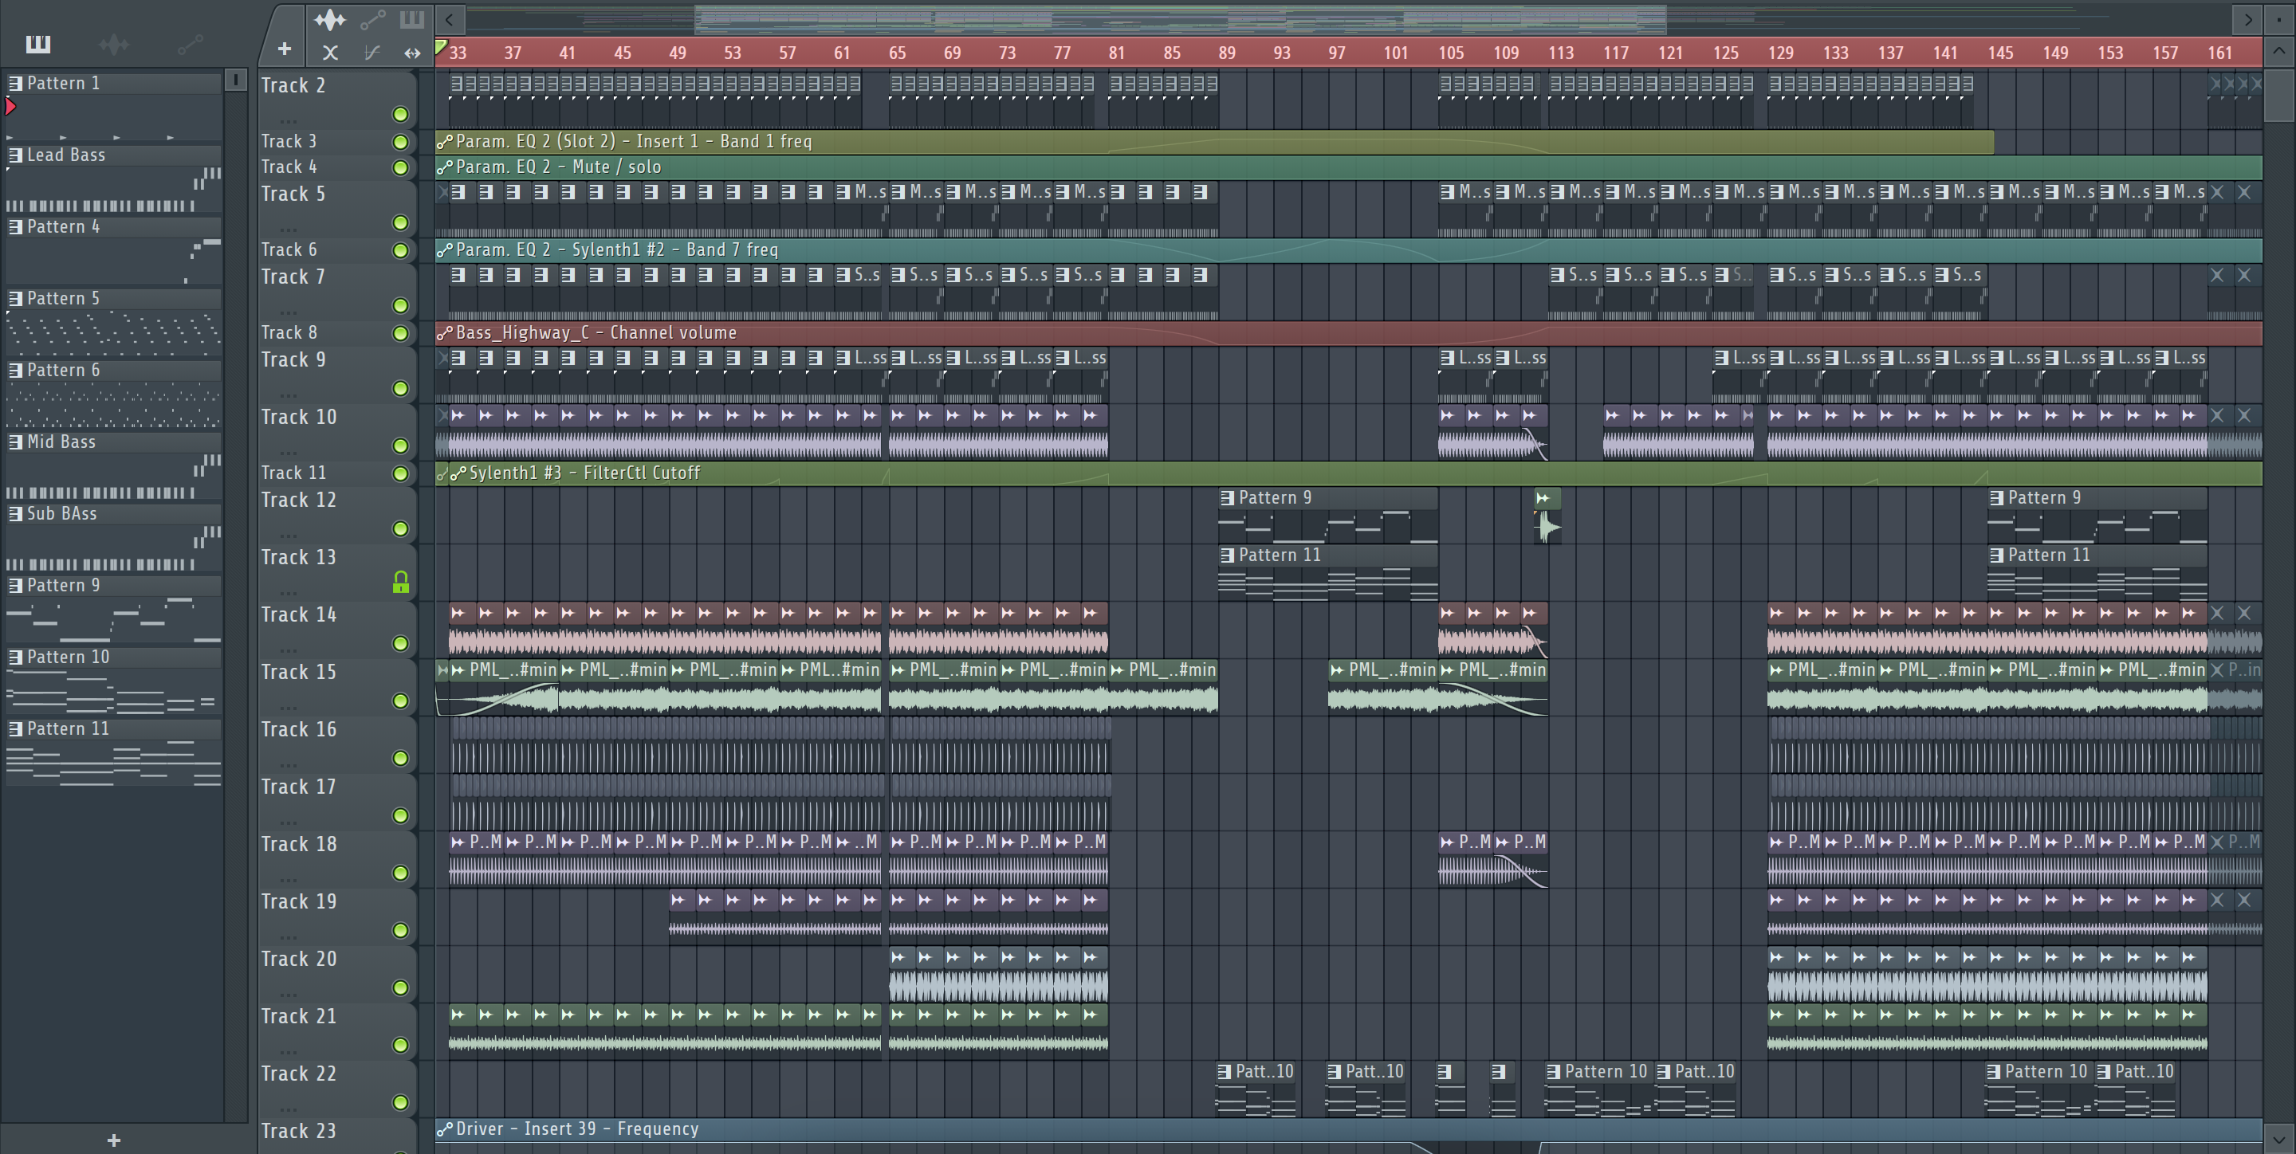Click the first Pattern 9 clip menu icon on Track 12

coord(1228,497)
